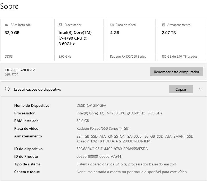Click Placa de vídeo label in specifications list
Viewport: 207px width, 181px height.
(26, 128)
